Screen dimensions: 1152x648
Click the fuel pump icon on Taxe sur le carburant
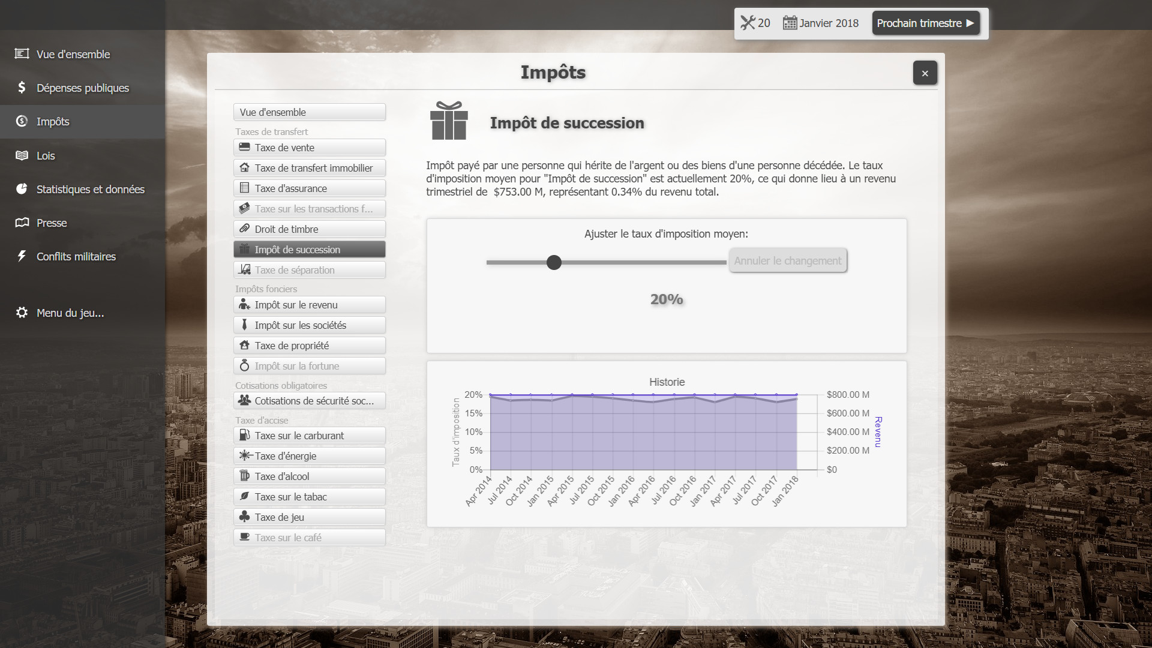coord(245,435)
